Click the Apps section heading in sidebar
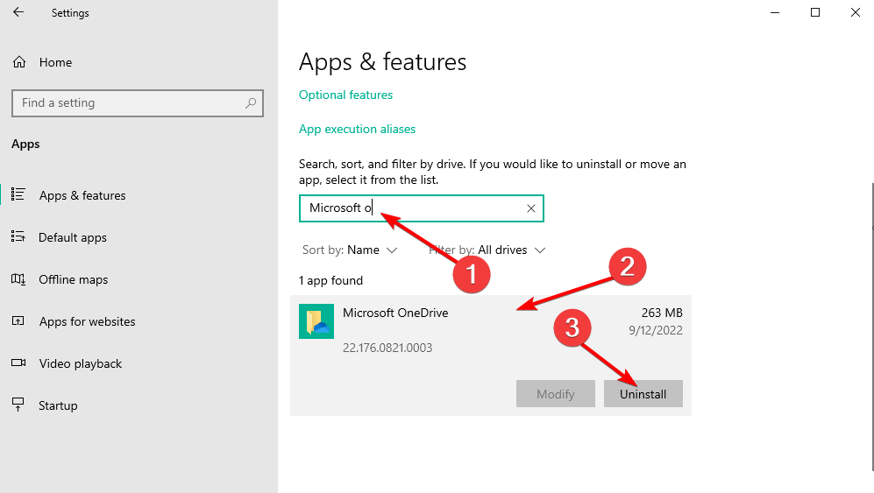The width and height of the screenshot is (874, 493). [25, 144]
